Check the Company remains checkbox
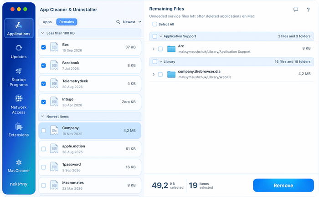 click(44, 131)
